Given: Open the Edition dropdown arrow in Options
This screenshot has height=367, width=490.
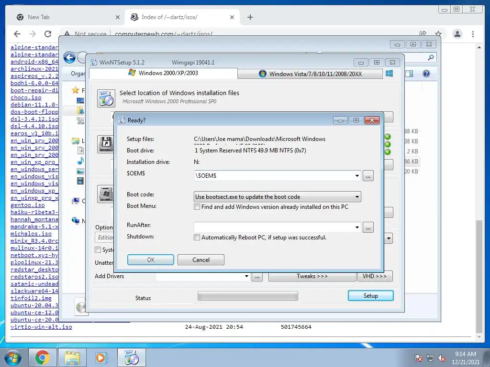Looking at the screenshot, I should tap(389, 238).
